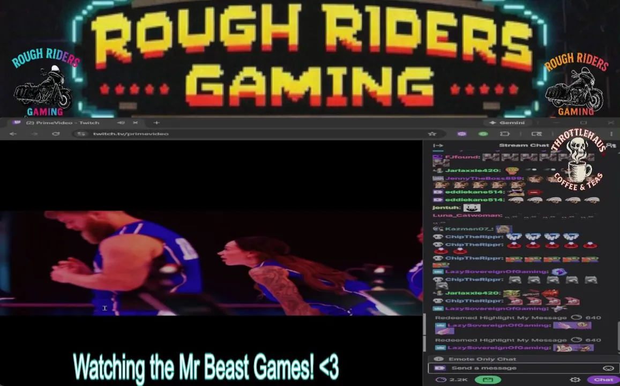Open Kazman07_'s user card

pyautogui.click(x=468, y=228)
